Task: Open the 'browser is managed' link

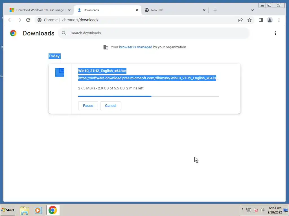Action: click(x=135, y=47)
